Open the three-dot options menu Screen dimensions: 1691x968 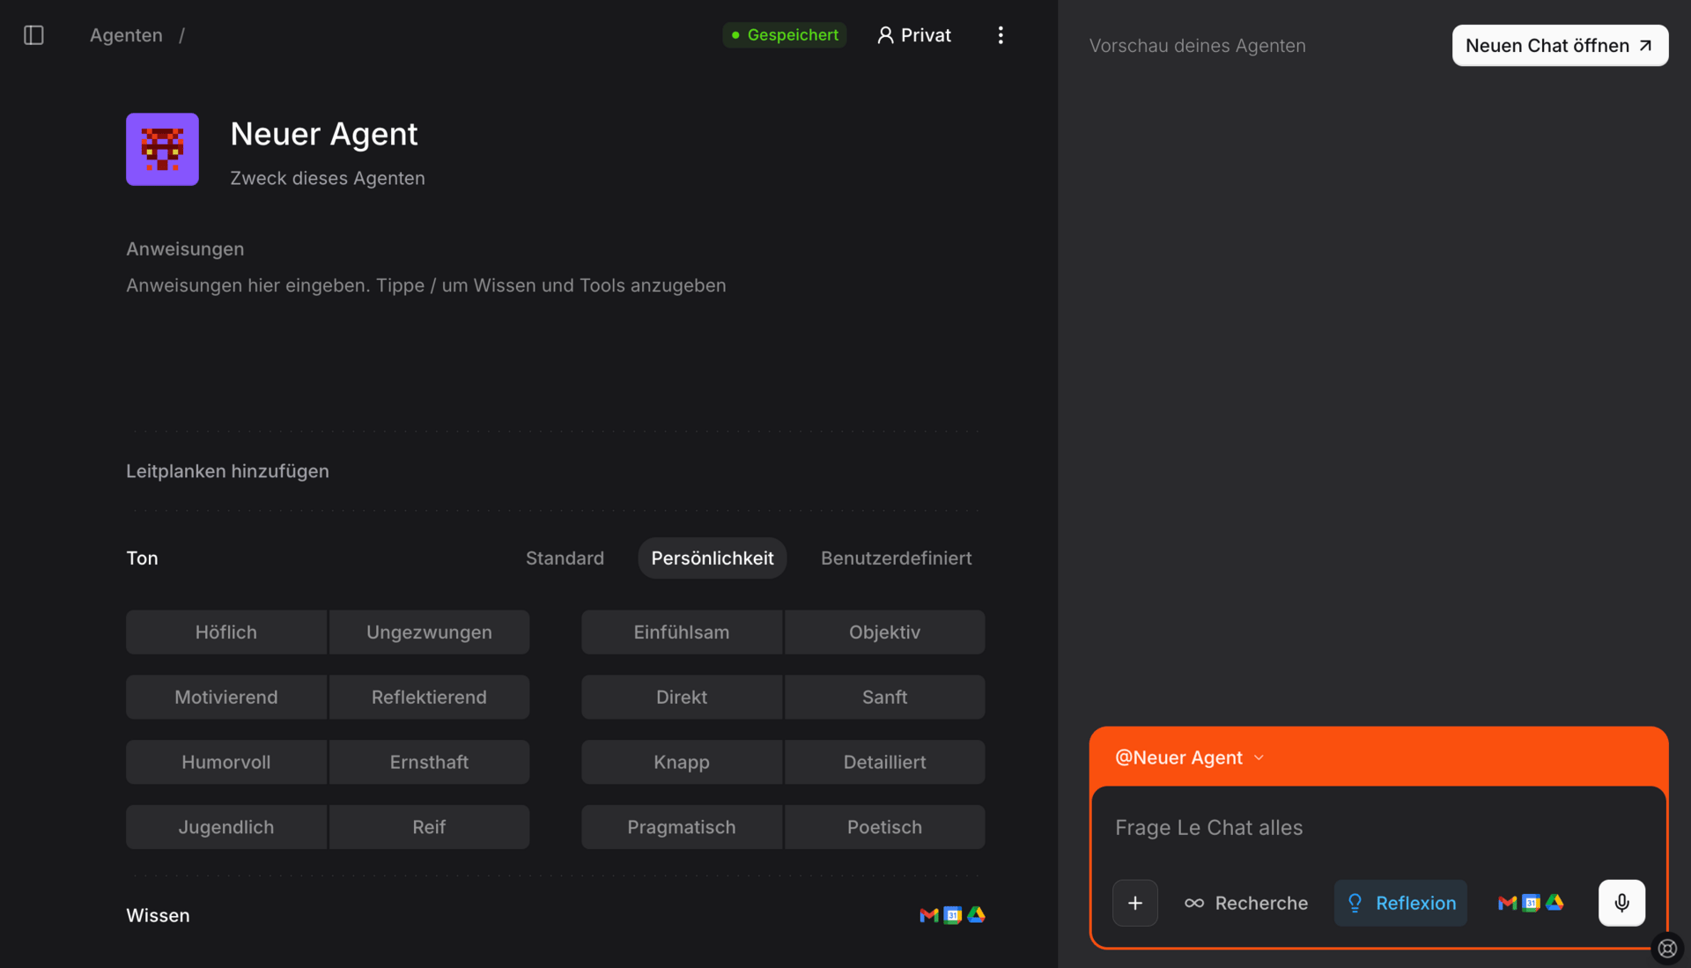pos(1001,35)
